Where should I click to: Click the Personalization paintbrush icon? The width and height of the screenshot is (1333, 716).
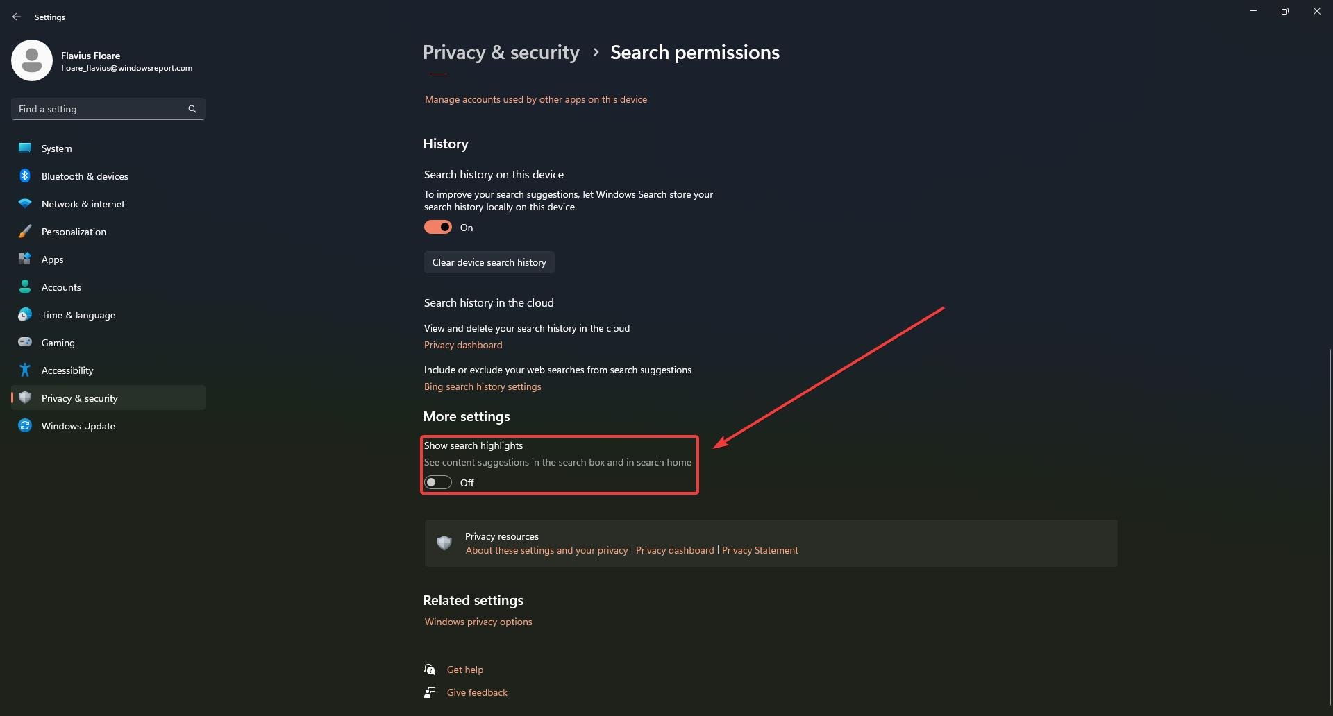pyautogui.click(x=25, y=232)
